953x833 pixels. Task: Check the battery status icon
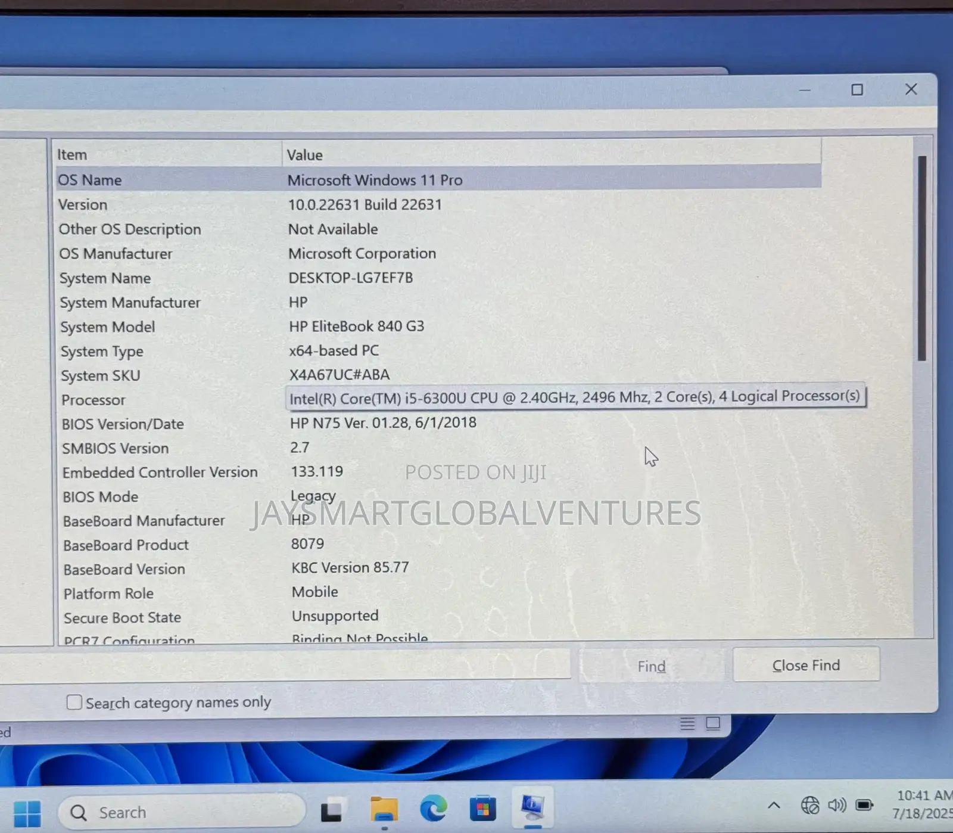[x=864, y=806]
